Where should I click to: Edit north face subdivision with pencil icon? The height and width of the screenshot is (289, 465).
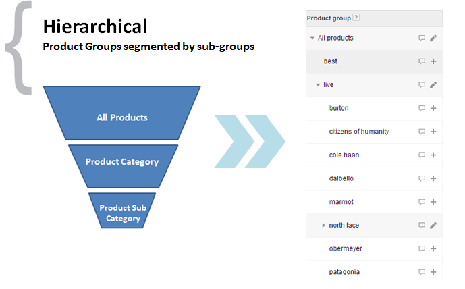point(433,226)
